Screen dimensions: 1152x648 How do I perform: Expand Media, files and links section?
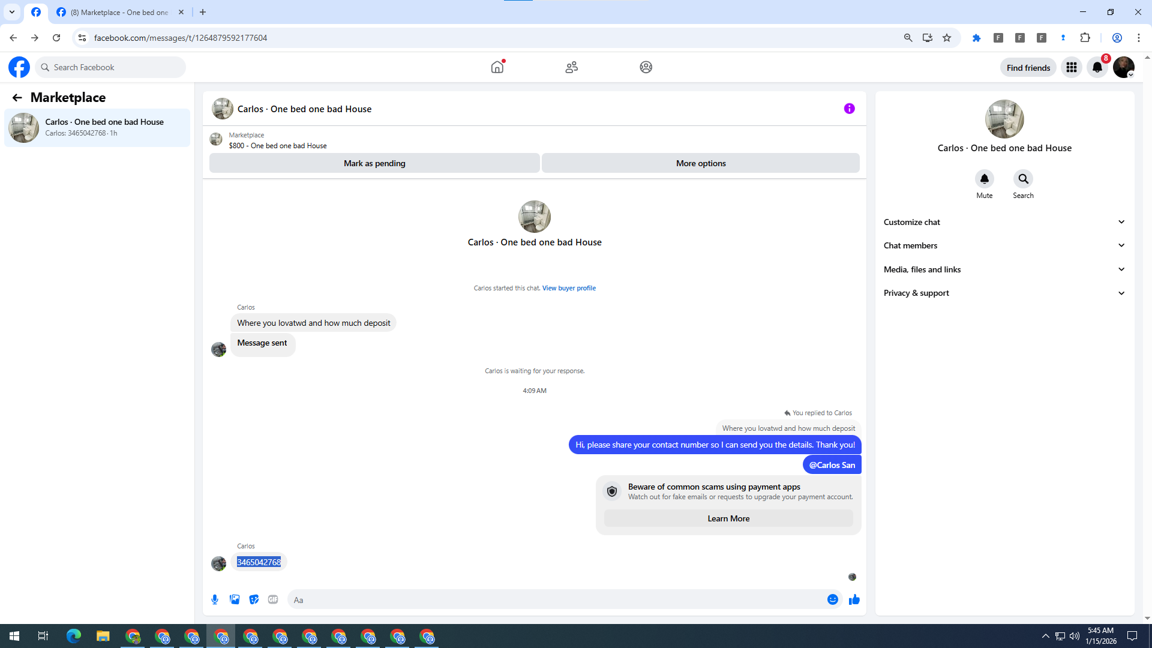click(x=1004, y=269)
